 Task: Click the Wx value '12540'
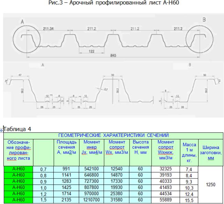(x=116, y=169)
